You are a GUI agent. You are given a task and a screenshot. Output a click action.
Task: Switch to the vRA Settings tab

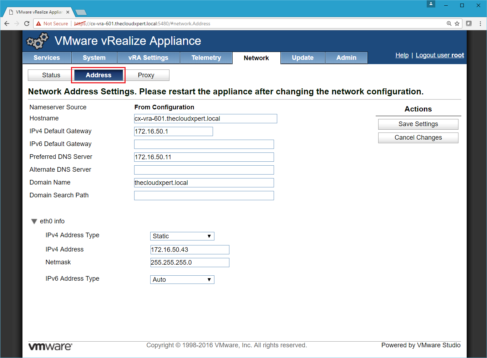click(x=148, y=58)
